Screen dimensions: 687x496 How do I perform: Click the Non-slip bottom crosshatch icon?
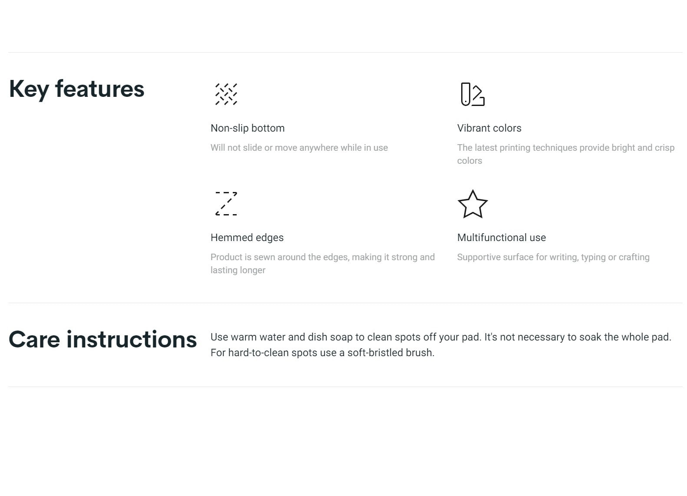226,94
